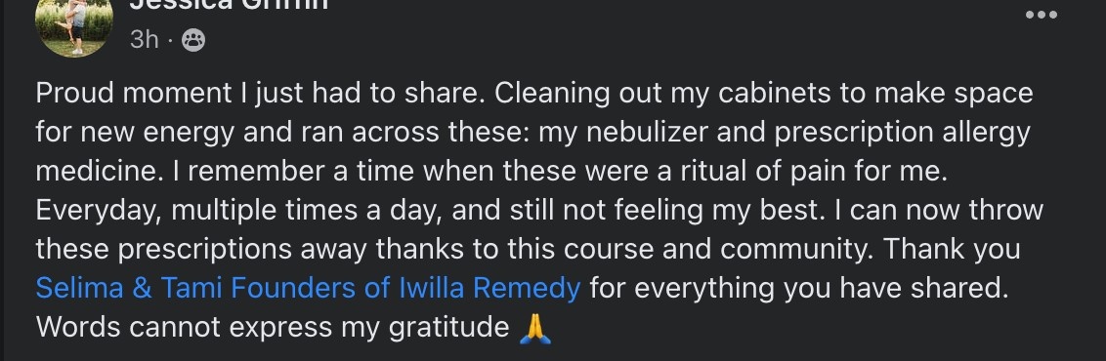Open the three-dot post options menu
Screen dimensions: 1106x361
1042,15
